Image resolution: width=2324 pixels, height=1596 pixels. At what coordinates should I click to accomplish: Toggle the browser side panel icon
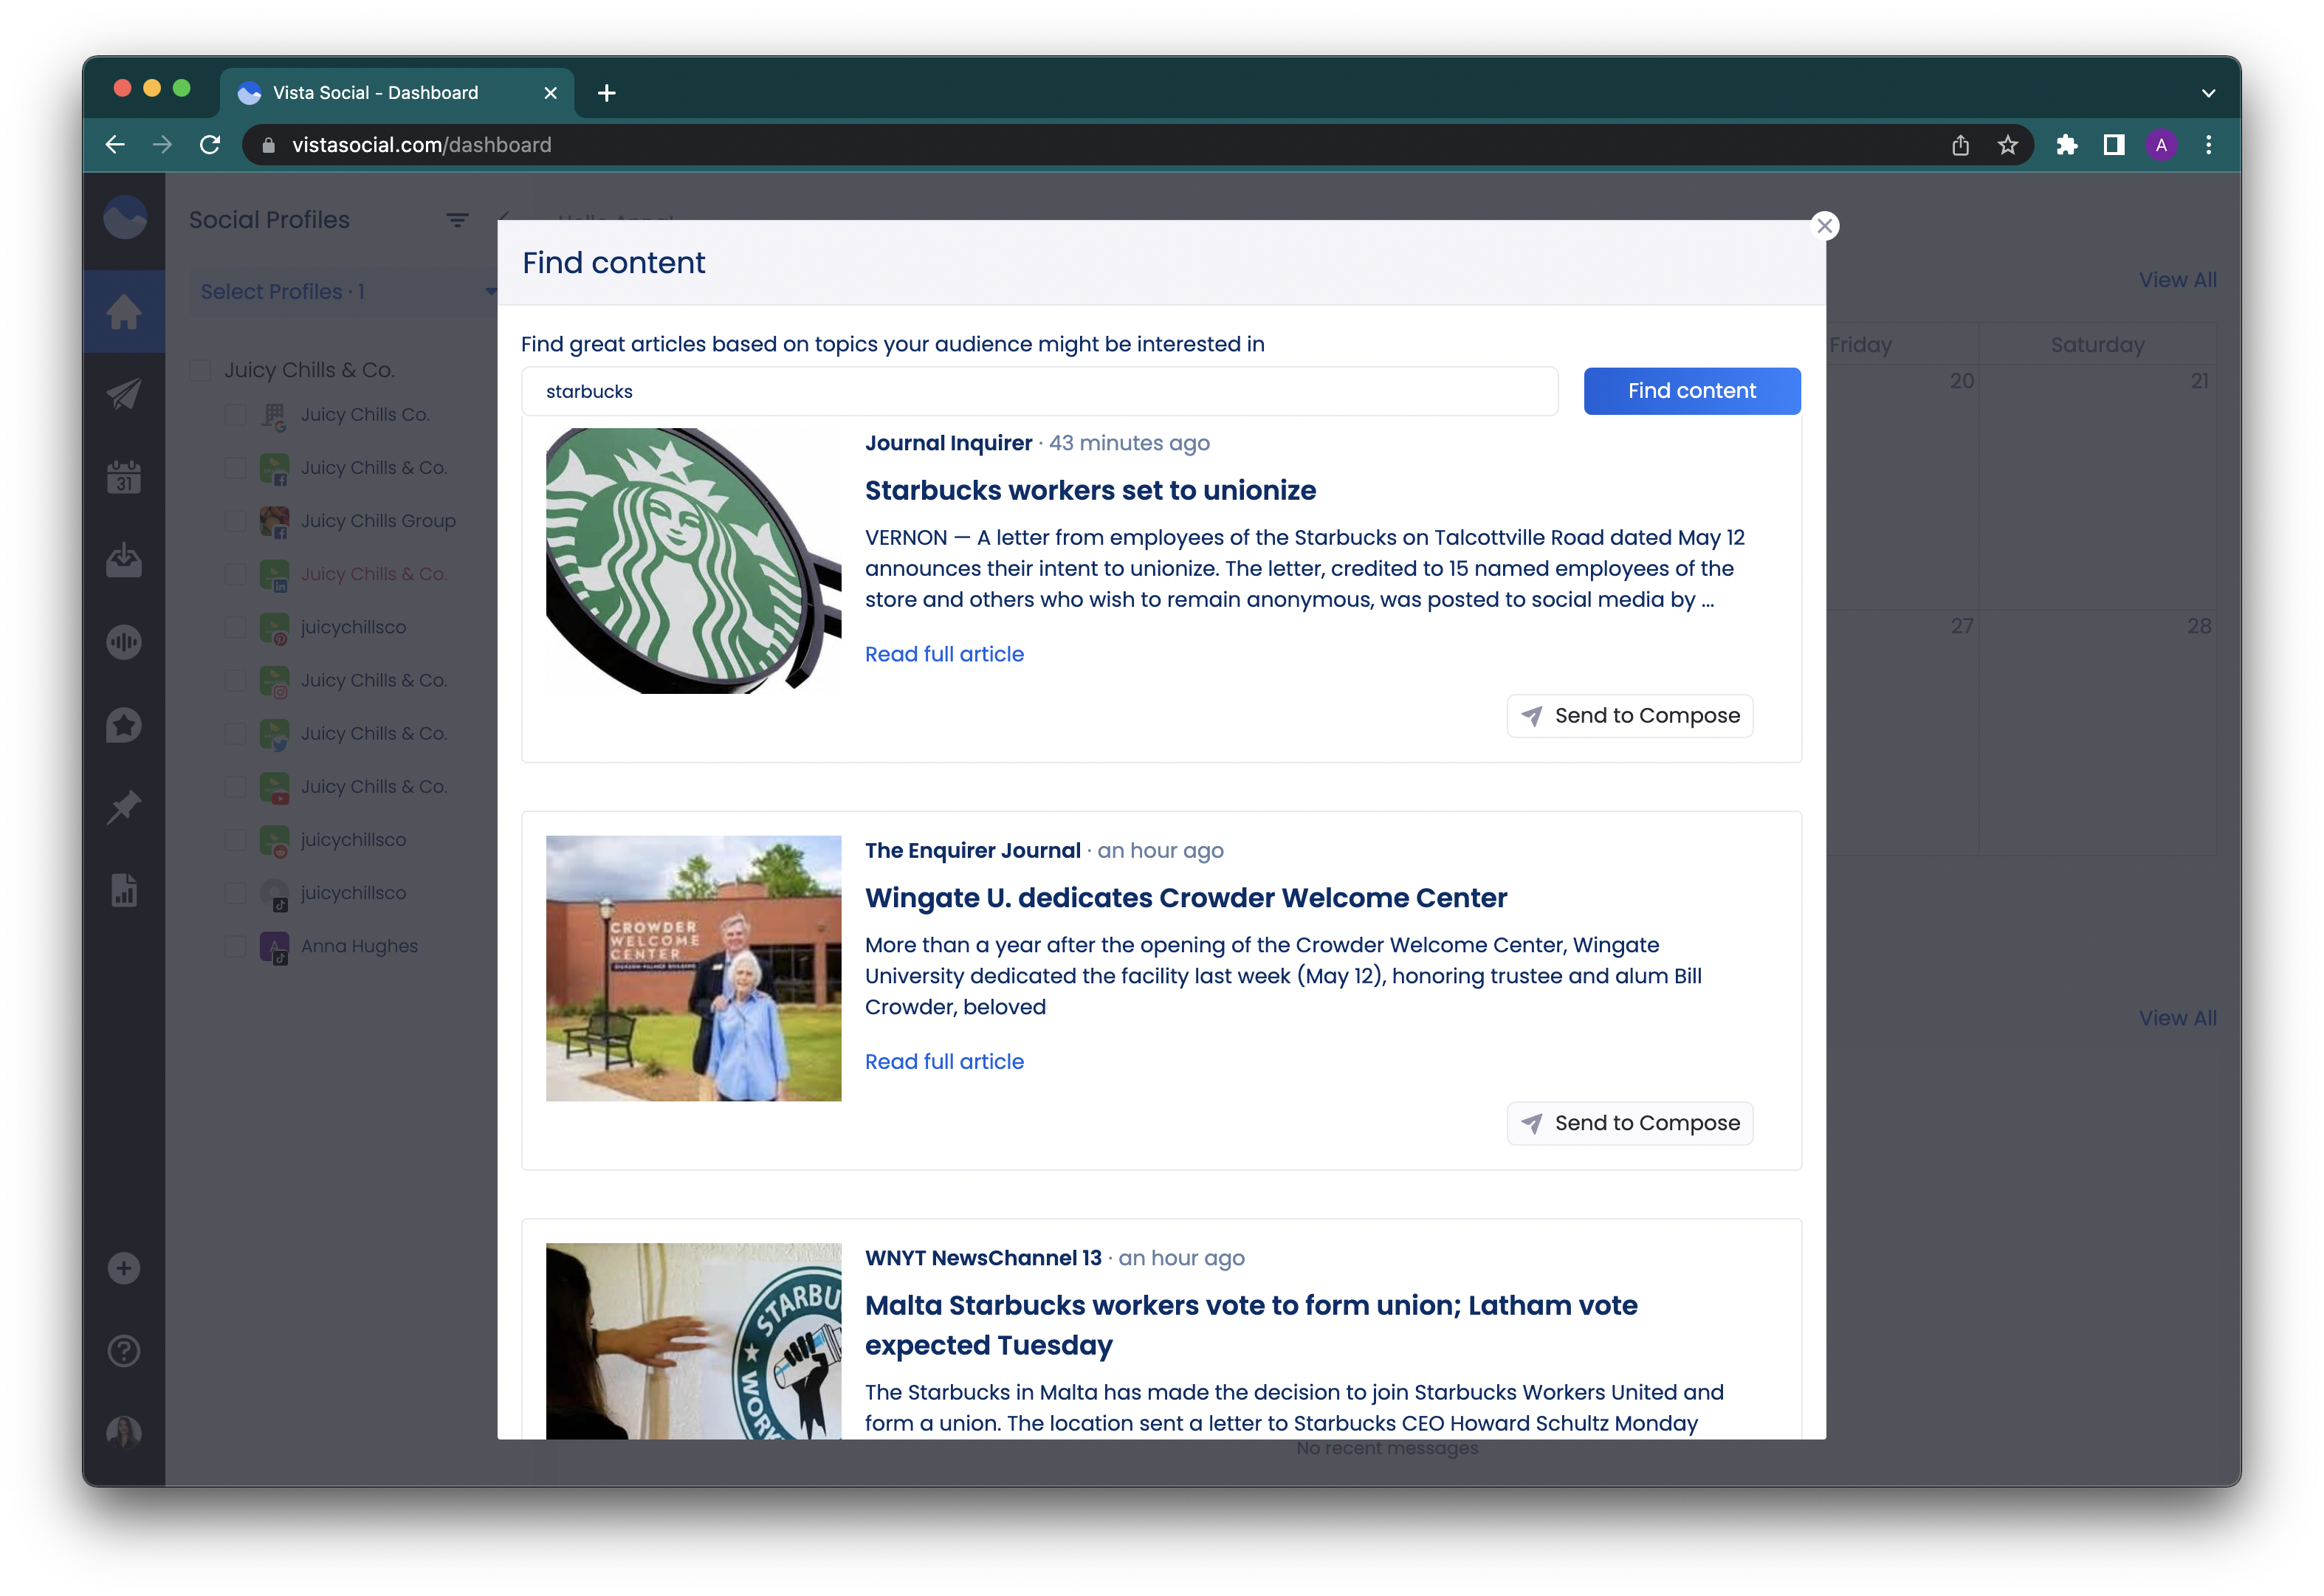2113,145
